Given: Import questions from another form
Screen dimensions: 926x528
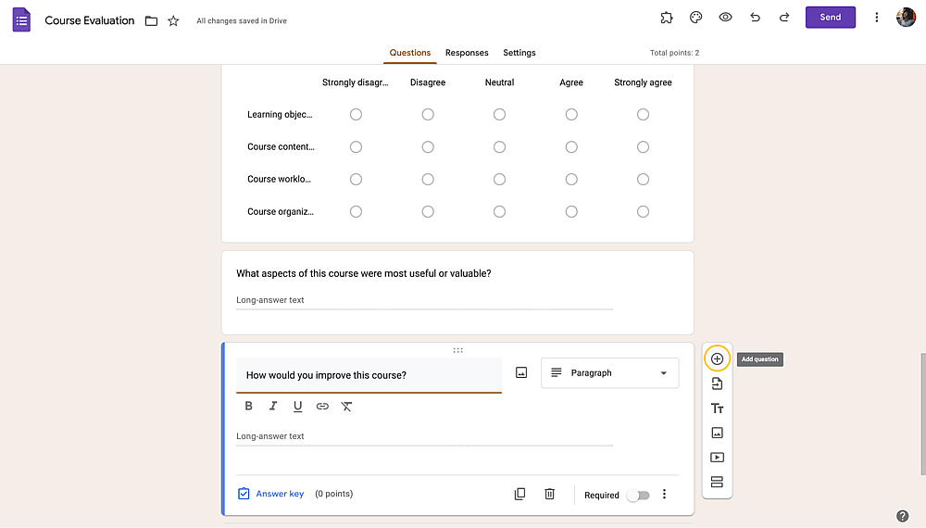Looking at the screenshot, I should click(x=717, y=383).
